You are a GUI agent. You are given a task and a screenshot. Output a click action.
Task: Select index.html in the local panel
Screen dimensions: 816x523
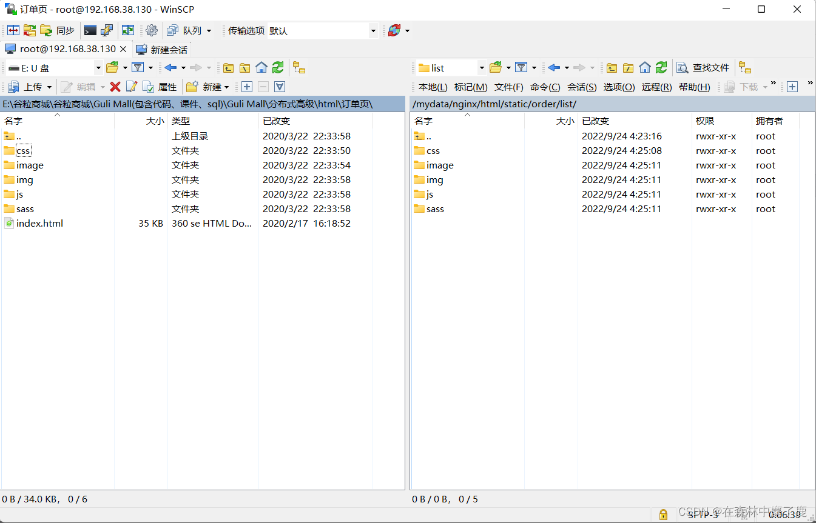(x=39, y=224)
